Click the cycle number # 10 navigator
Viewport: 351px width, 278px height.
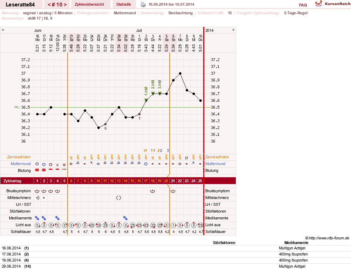click(57, 4)
